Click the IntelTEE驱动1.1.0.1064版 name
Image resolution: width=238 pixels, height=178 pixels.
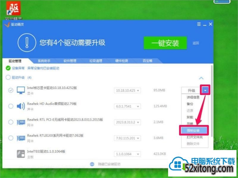[46, 152]
